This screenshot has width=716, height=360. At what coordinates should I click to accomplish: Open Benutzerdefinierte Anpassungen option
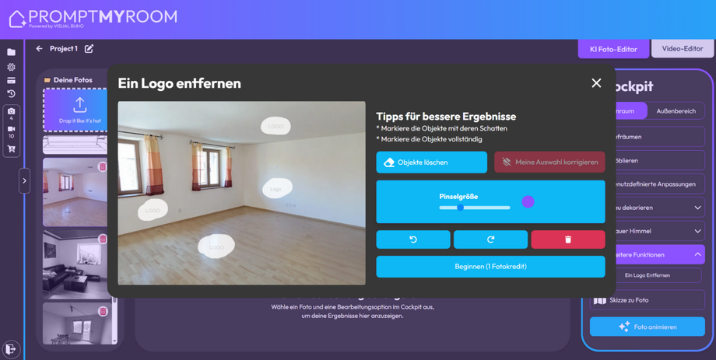click(x=659, y=183)
